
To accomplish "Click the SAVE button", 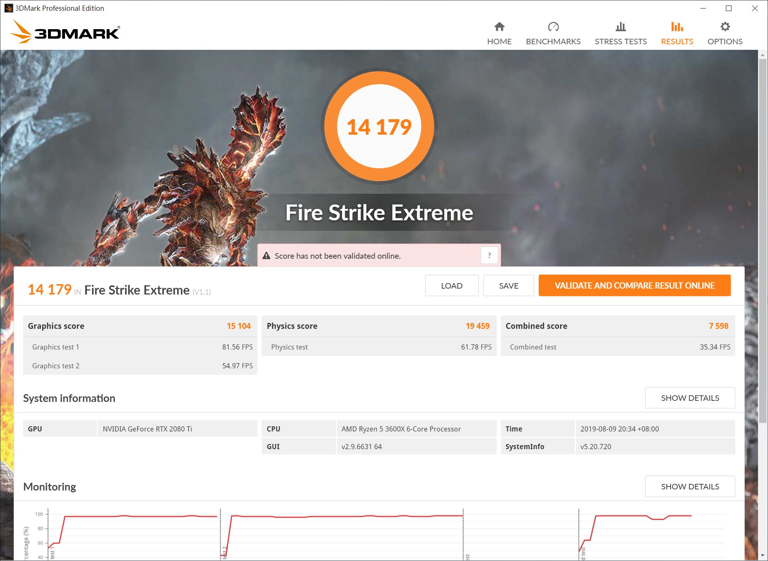I will tap(508, 285).
